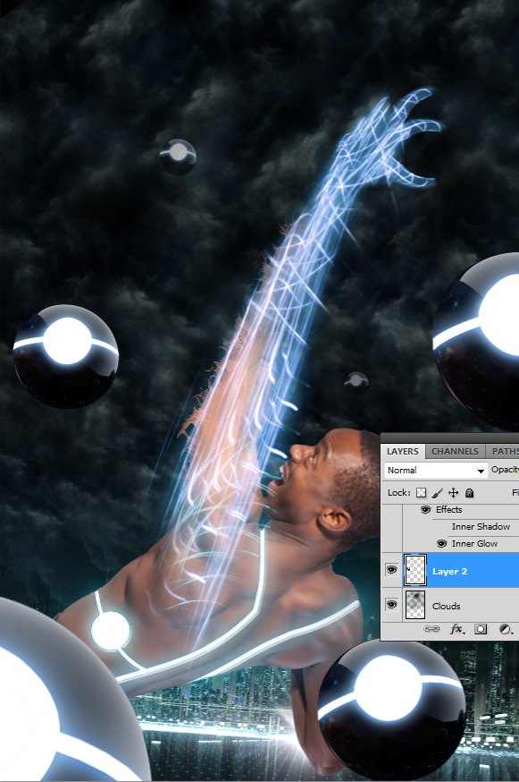Click the Opacity label
519x782 pixels.
coord(505,470)
